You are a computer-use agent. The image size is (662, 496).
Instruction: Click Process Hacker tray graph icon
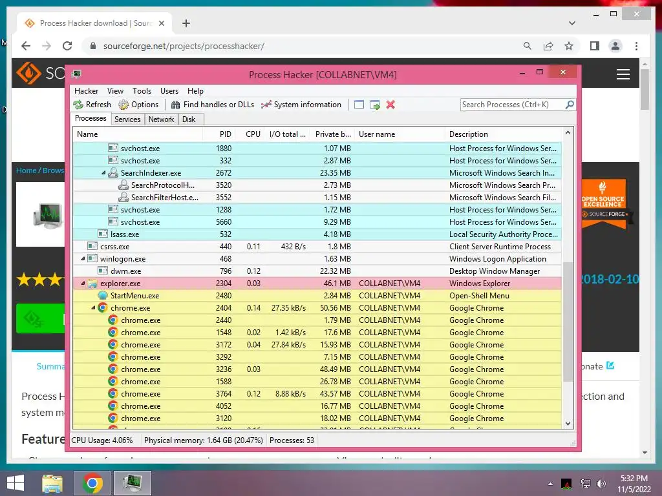pos(566,484)
